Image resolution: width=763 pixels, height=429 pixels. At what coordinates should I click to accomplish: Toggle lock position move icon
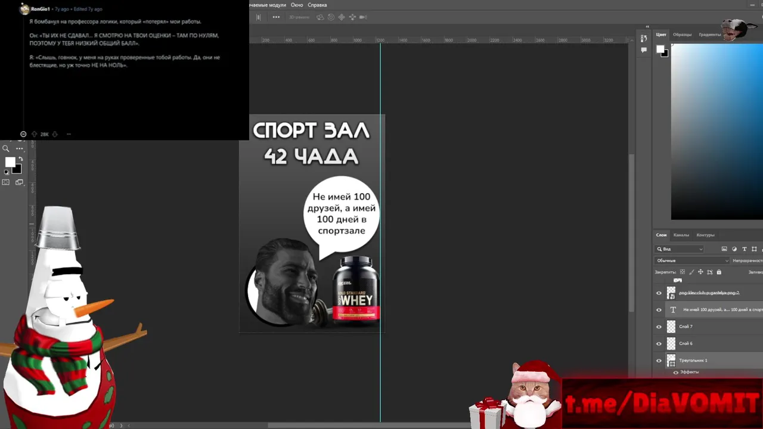tap(700, 272)
